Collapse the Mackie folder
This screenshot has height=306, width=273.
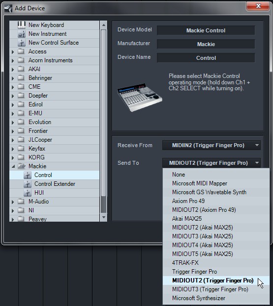click(x=13, y=166)
